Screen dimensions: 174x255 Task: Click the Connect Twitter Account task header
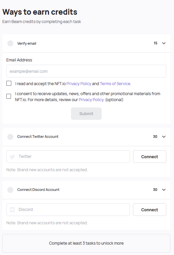pyautogui.click(x=86, y=137)
